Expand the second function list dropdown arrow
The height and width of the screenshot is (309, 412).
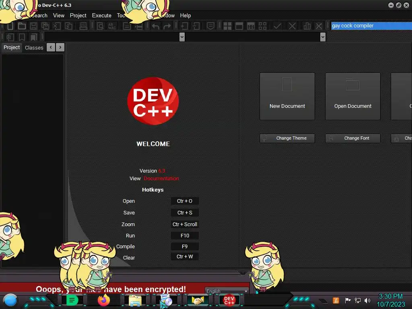pos(323,37)
